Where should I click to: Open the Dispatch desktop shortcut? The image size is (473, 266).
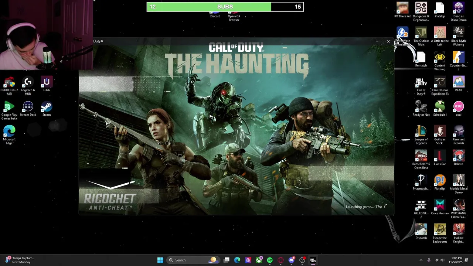coord(421,232)
